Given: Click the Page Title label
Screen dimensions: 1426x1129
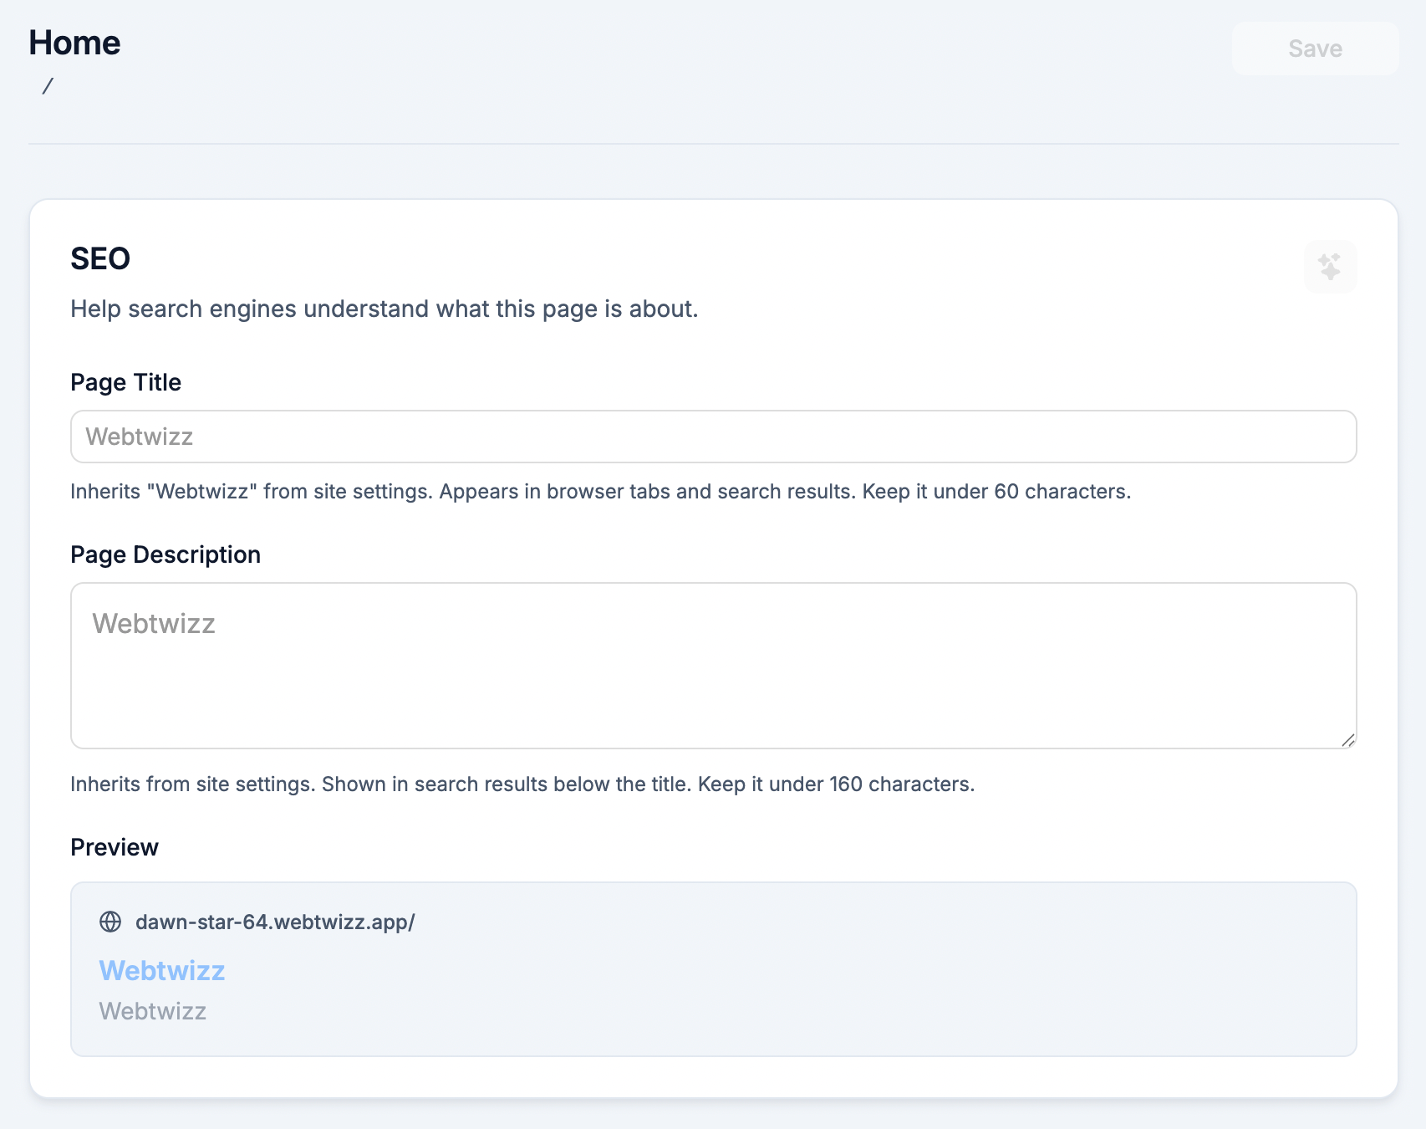Looking at the screenshot, I should [125, 382].
